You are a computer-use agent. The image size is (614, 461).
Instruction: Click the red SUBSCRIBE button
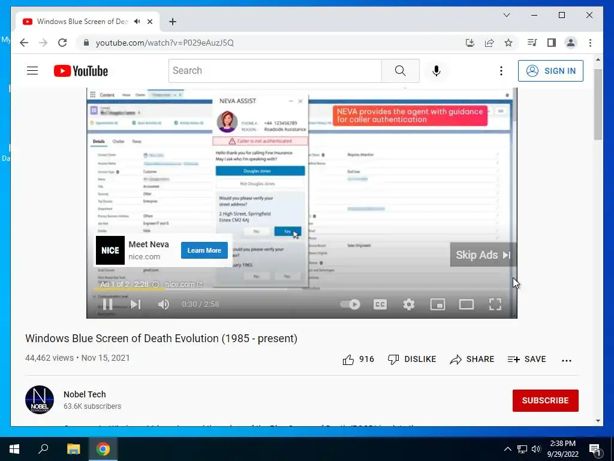tap(546, 400)
